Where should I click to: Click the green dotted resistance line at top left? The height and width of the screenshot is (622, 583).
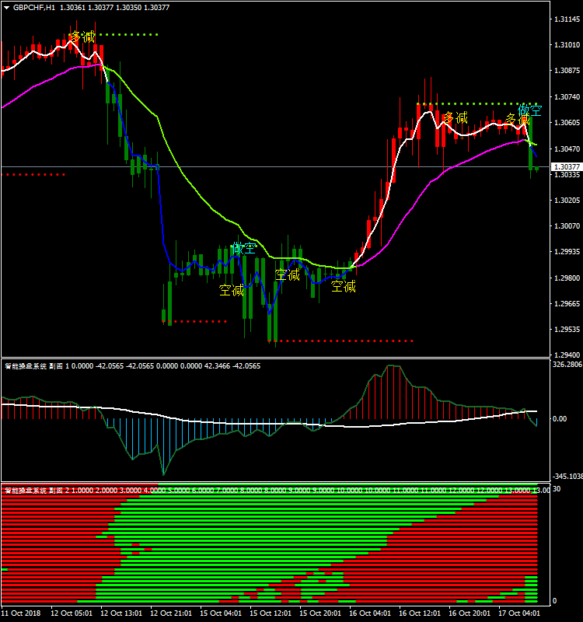[x=128, y=34]
